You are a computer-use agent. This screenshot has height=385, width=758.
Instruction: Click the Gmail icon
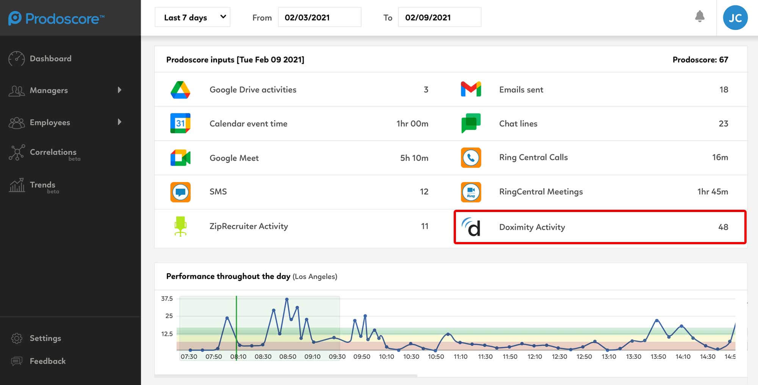tap(471, 90)
